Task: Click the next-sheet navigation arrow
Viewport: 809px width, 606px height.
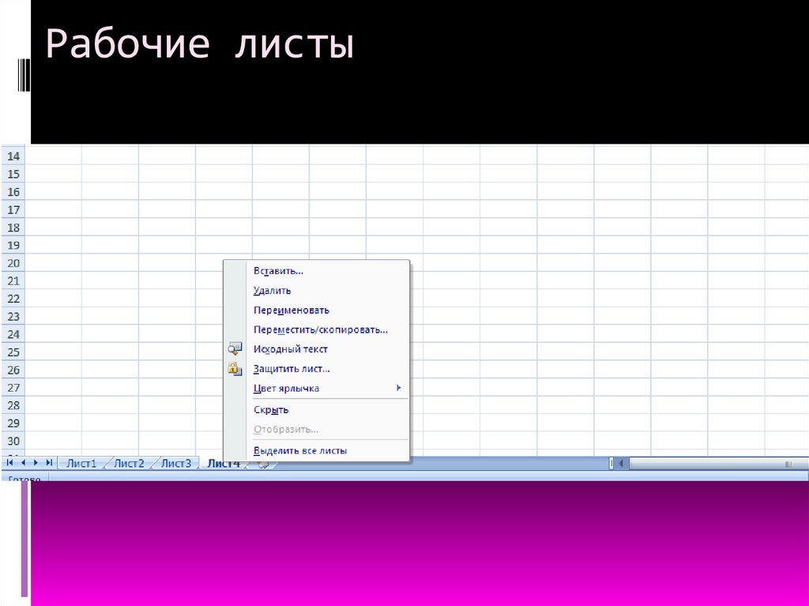Action: coord(36,463)
